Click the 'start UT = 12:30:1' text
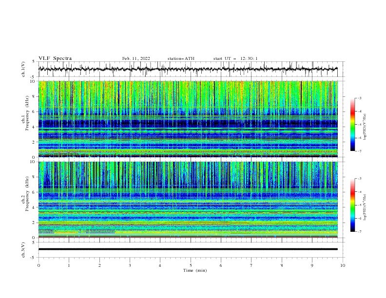Screen dimensions: 386x298 [x=235, y=58]
